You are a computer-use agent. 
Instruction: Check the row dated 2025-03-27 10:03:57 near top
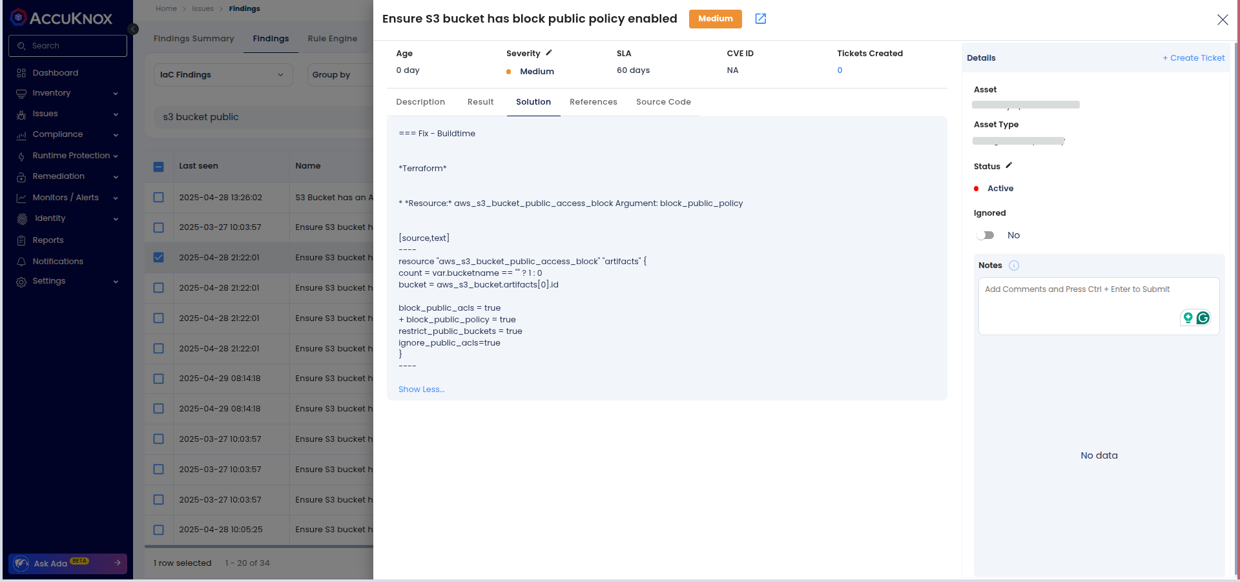pyautogui.click(x=159, y=227)
